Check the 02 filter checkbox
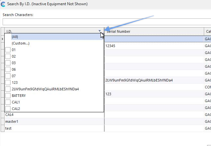Screen dimensions: 211x146 [x=8, y=56]
